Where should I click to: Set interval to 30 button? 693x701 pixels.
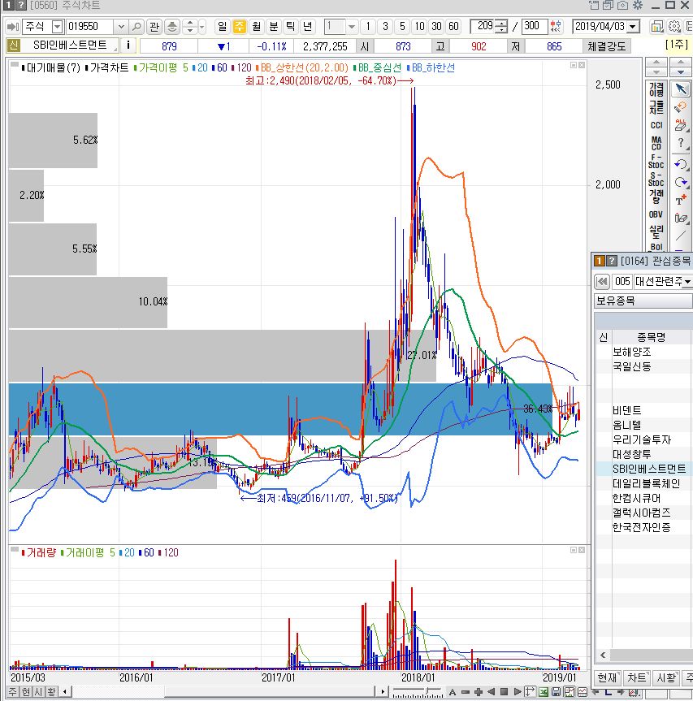point(437,26)
